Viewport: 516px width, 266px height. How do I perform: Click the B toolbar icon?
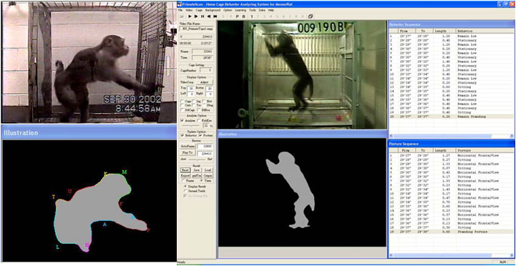(243, 16)
